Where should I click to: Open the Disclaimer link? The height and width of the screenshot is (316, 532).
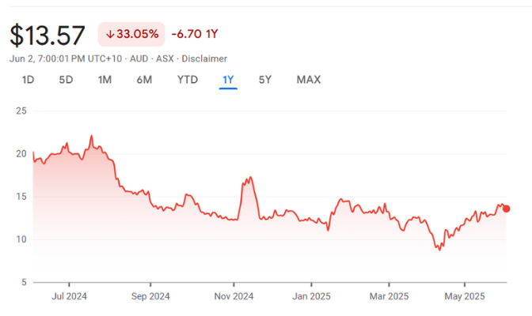[204, 58]
